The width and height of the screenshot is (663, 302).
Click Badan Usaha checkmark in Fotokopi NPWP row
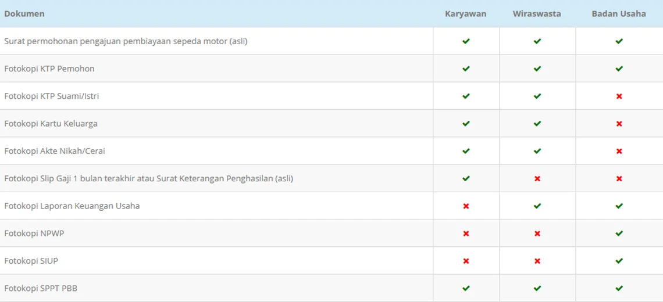(619, 233)
